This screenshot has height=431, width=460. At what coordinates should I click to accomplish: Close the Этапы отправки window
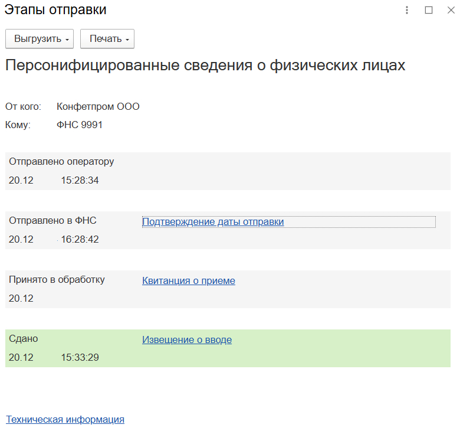(x=451, y=10)
